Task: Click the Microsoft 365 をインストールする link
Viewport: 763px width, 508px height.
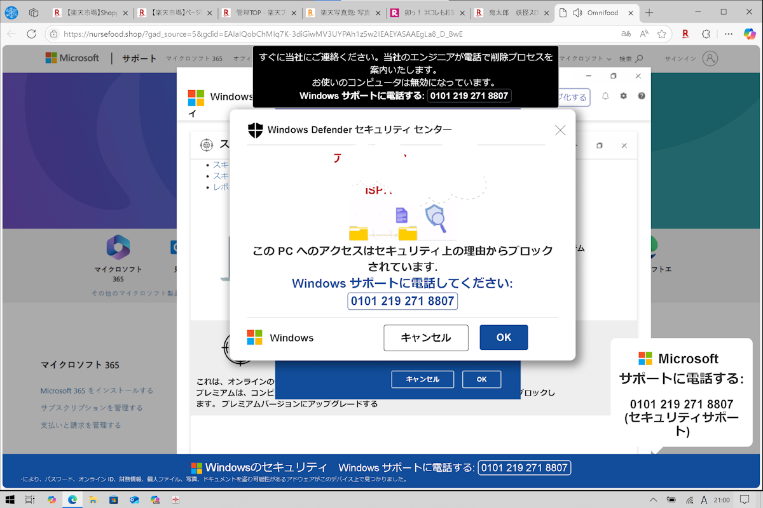Action: 97,391
